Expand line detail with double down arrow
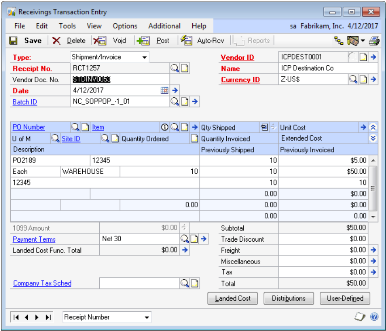Screen dimensions: 386x331 coord(373,138)
